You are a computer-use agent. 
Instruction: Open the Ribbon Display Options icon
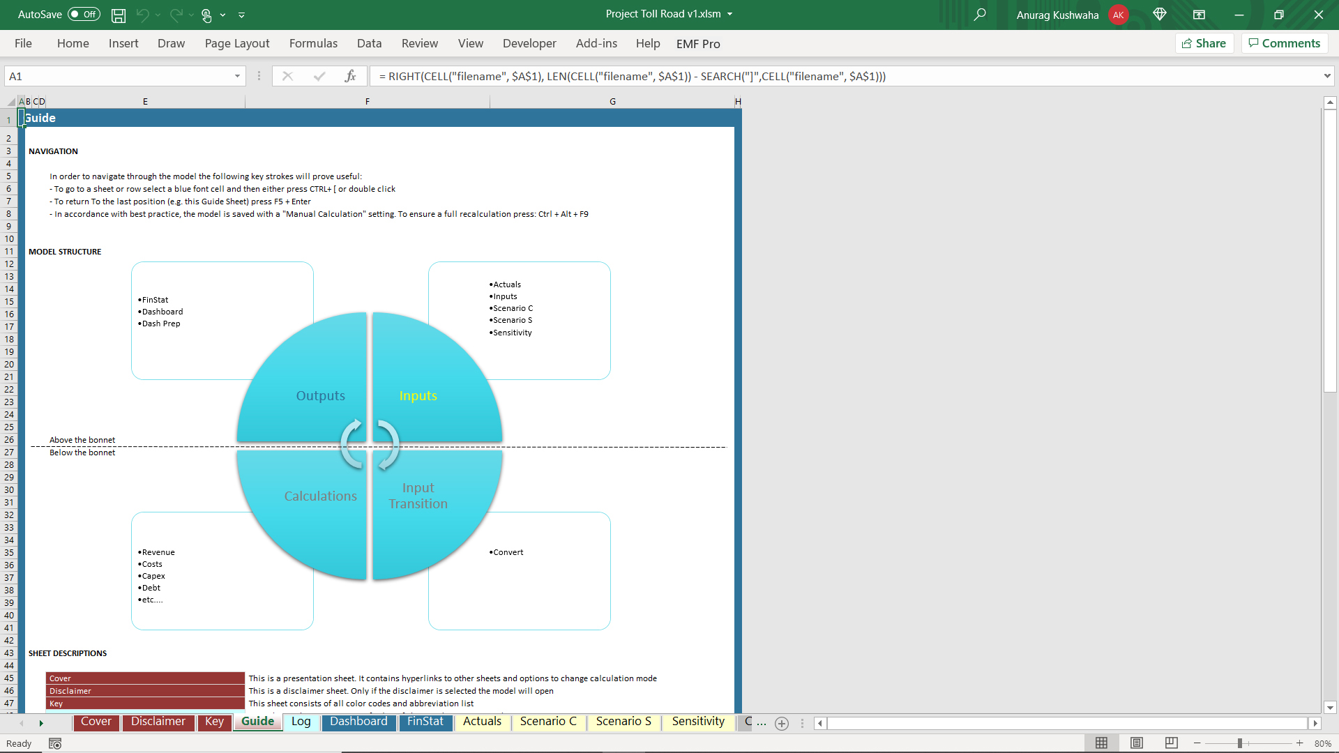click(x=1199, y=15)
